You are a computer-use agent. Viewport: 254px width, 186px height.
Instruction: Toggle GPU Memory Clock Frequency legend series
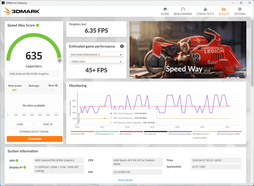(204, 135)
